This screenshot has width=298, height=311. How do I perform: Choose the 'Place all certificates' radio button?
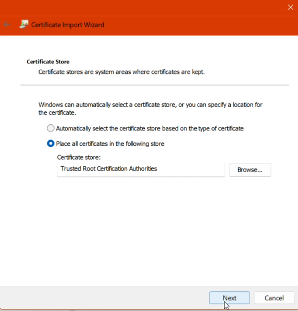tap(51, 144)
